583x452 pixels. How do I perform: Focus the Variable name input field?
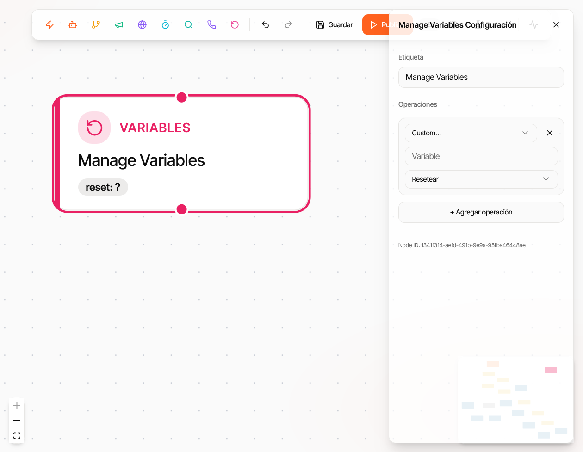(481, 156)
